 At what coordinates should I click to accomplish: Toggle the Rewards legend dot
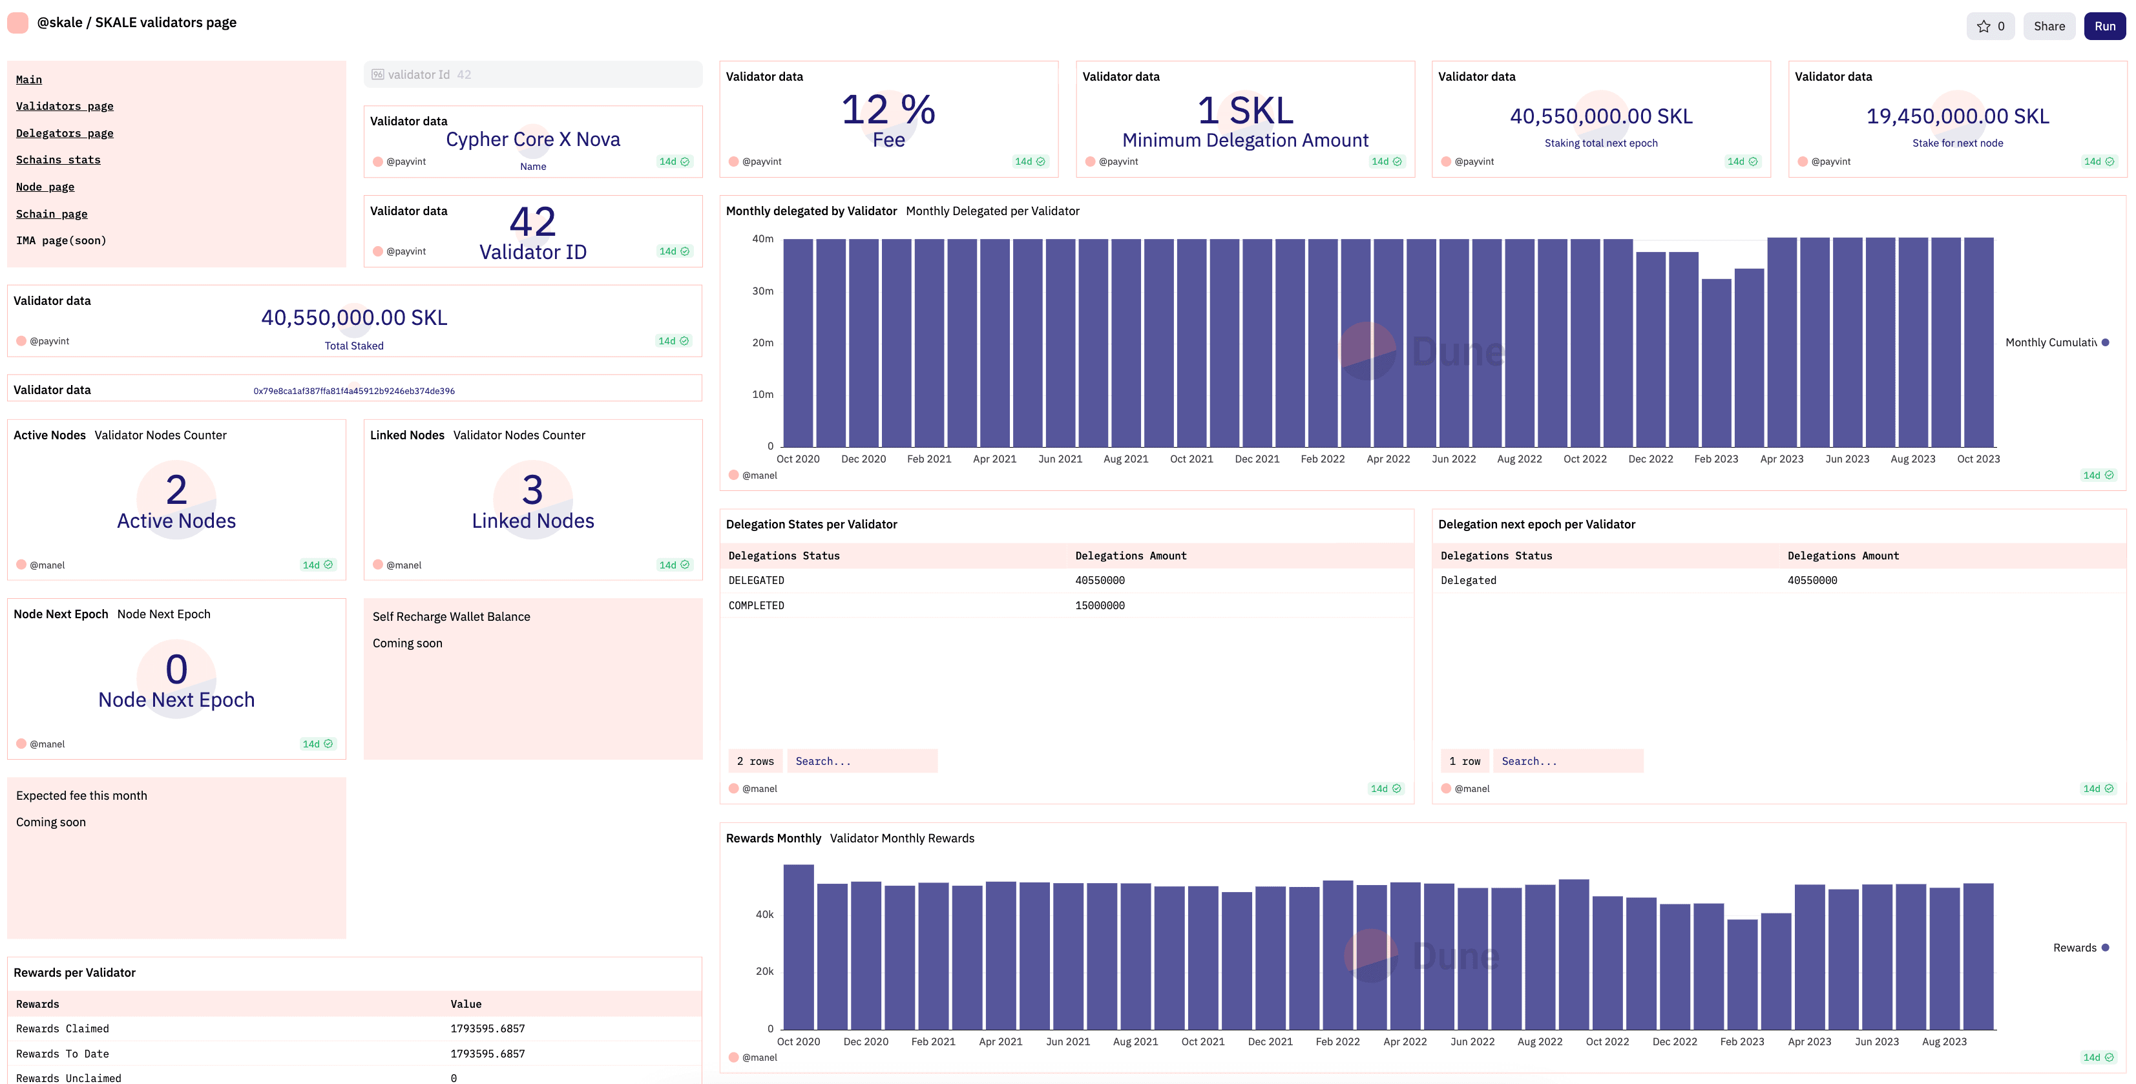tap(2106, 948)
